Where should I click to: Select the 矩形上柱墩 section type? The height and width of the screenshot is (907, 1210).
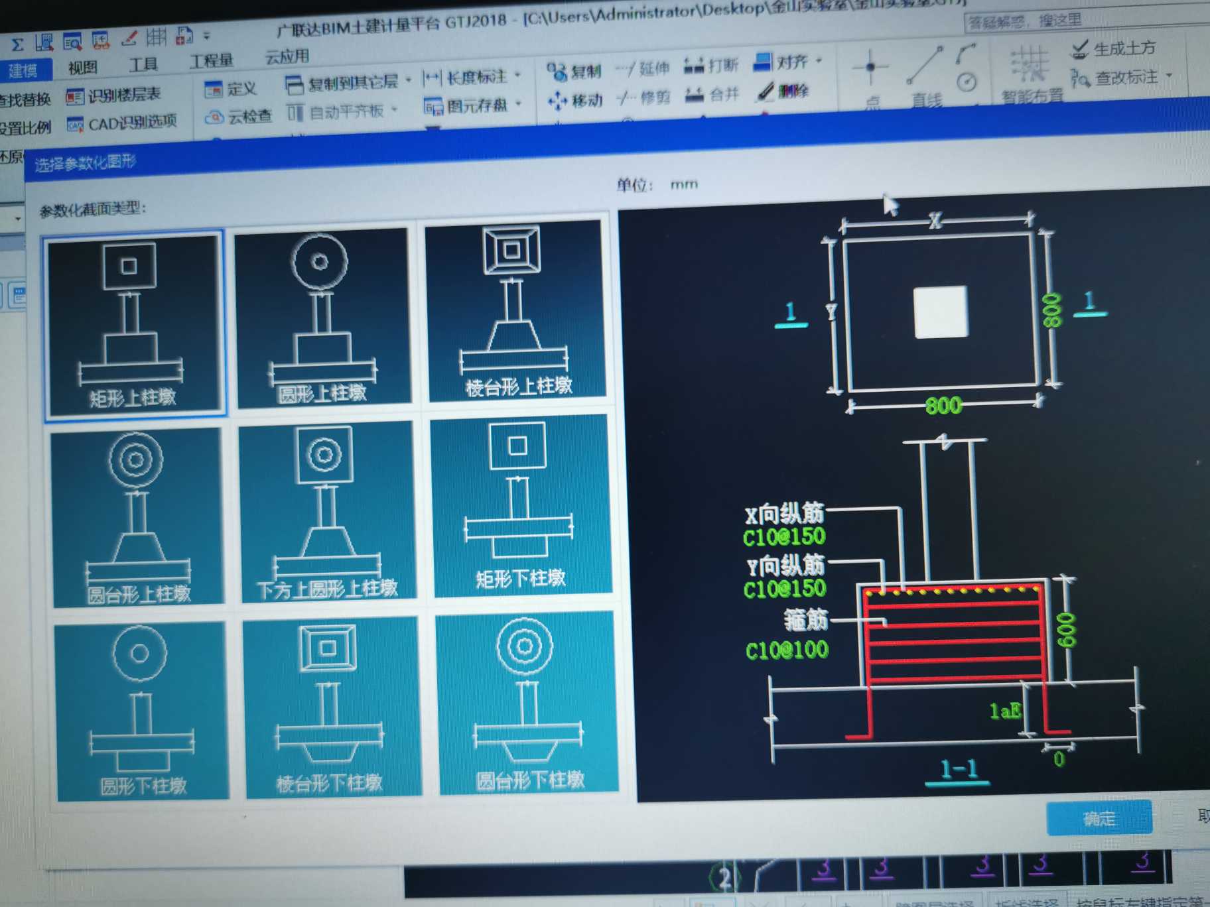(x=135, y=324)
